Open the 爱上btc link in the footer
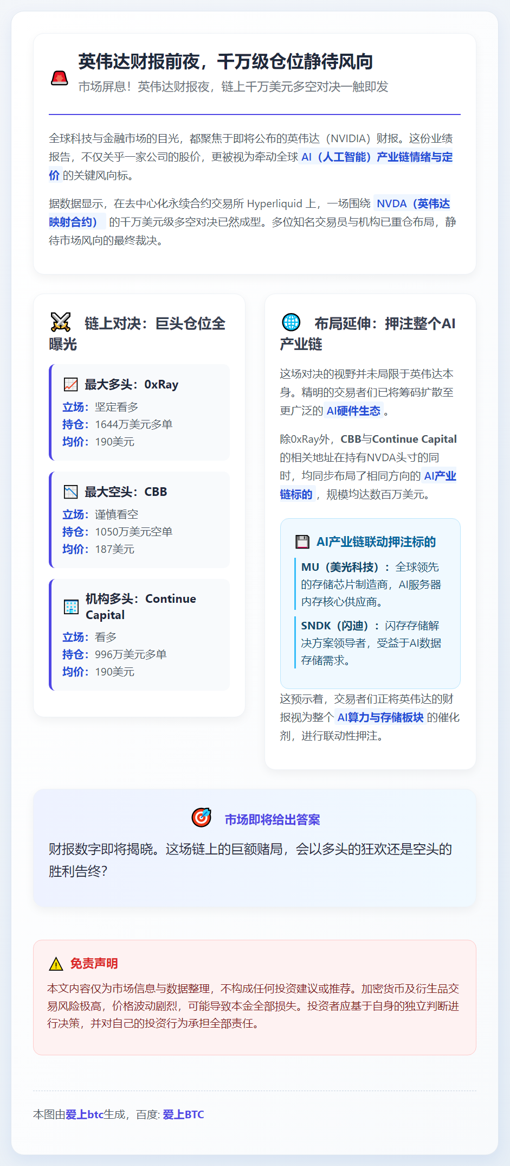Image resolution: width=510 pixels, height=1166 pixels. coord(85,1114)
